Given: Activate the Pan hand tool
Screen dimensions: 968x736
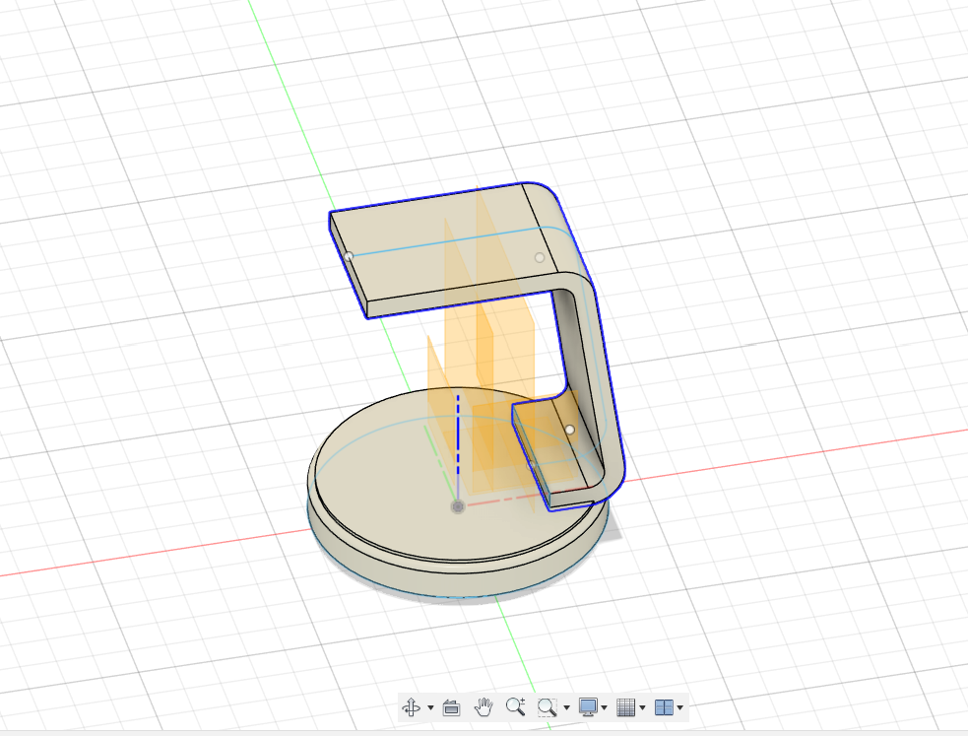Looking at the screenshot, I should pos(484,707).
